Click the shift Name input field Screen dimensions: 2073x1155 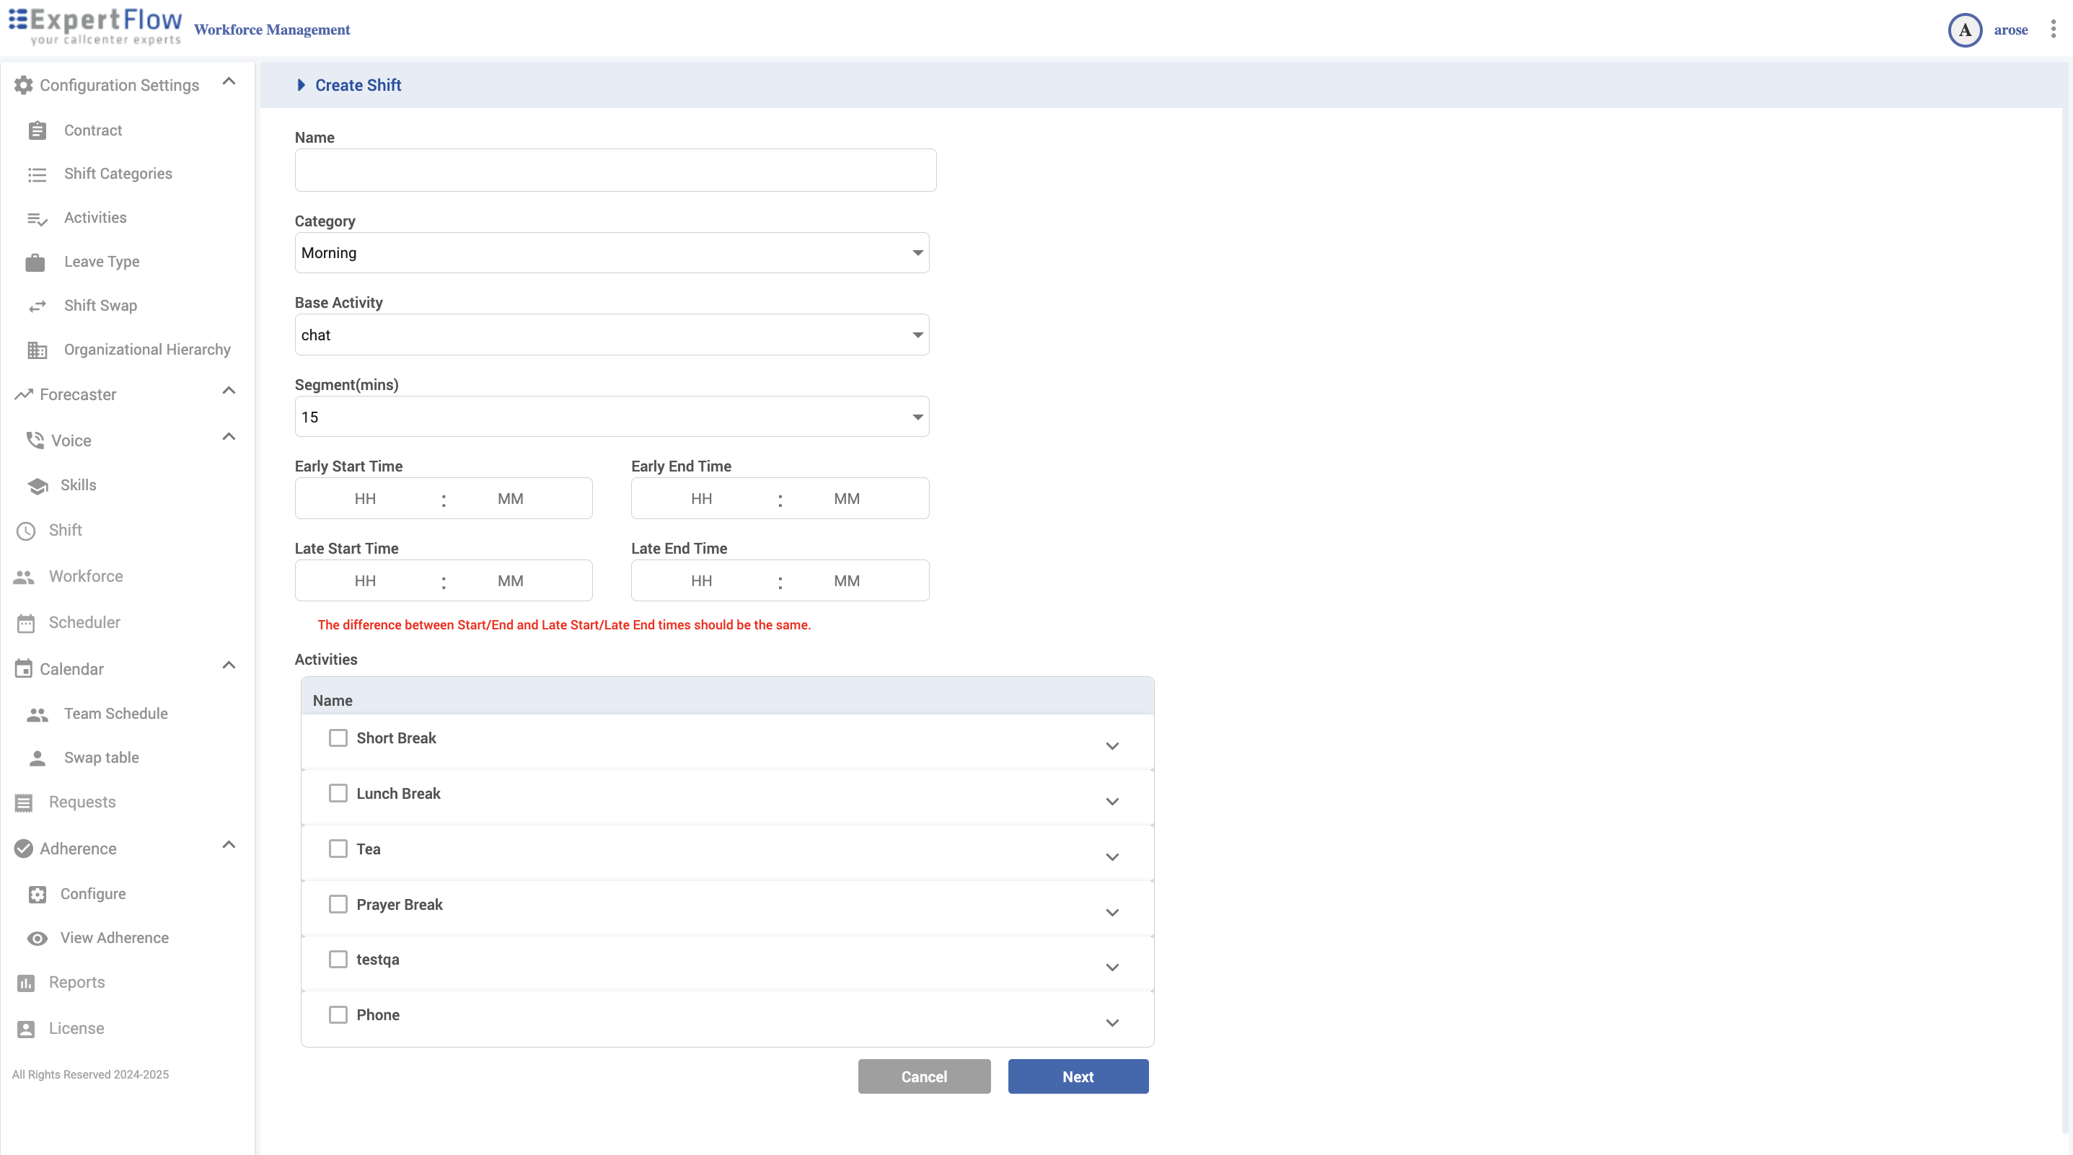click(615, 171)
